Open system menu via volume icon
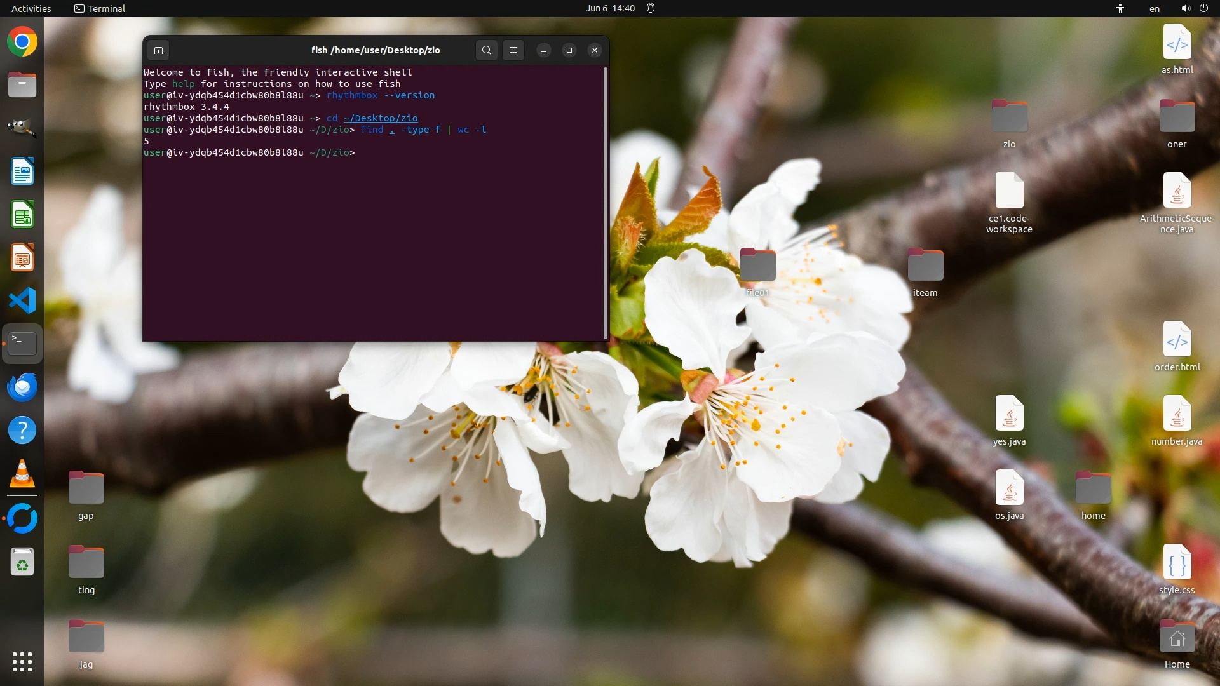Screen dimensions: 1220x686 pos(1186,8)
